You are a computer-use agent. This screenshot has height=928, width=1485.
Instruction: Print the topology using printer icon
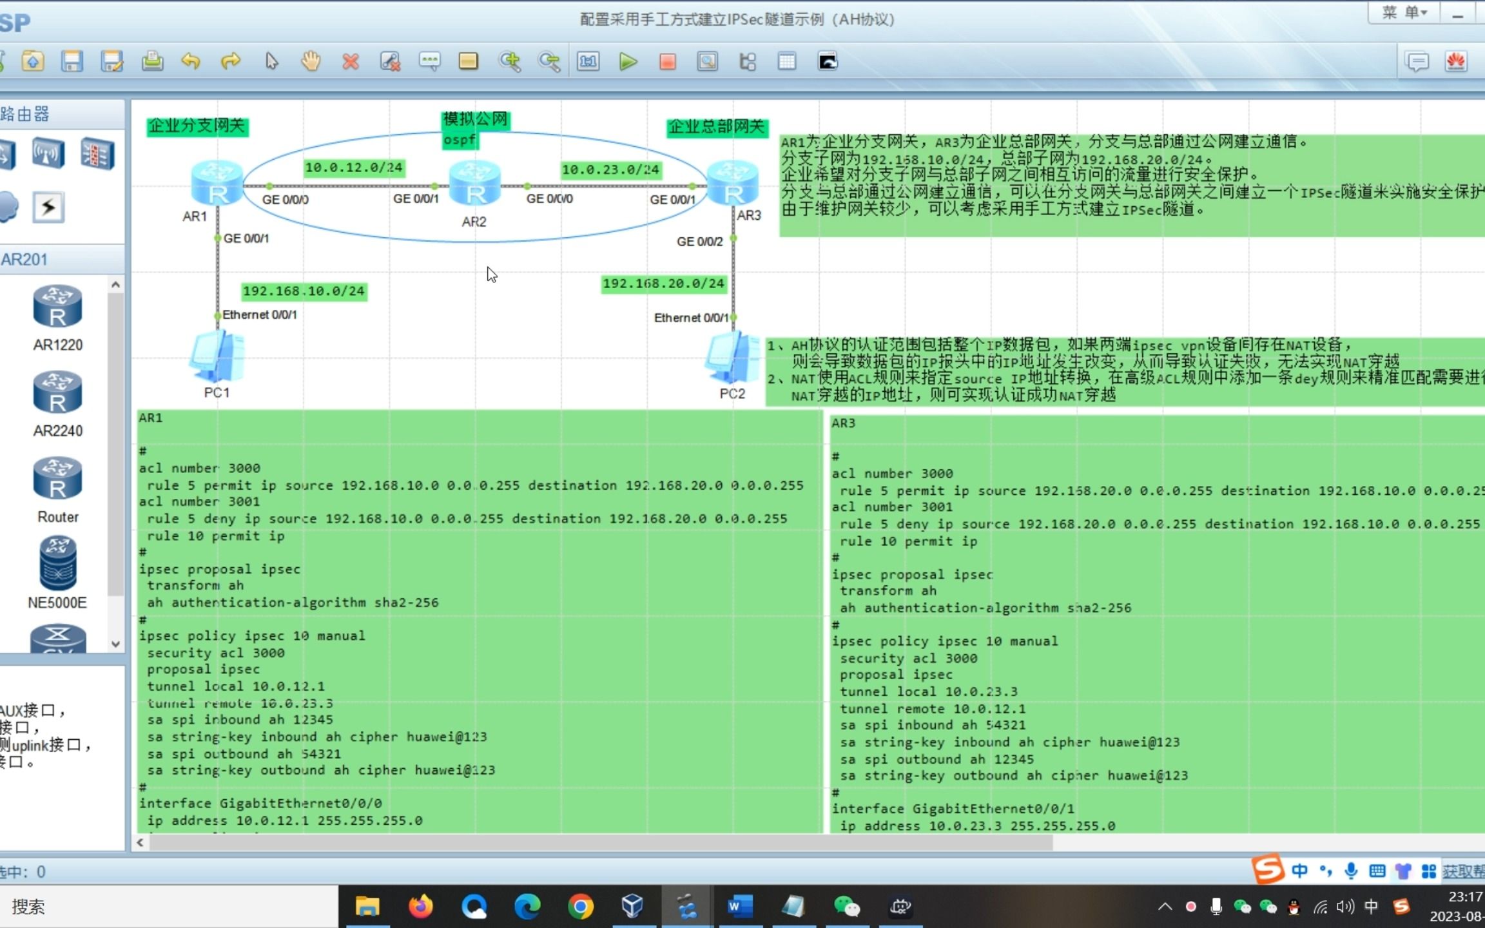pos(152,62)
